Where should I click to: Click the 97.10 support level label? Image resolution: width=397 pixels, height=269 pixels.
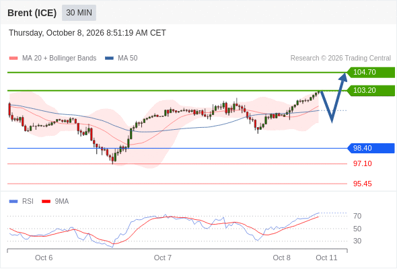click(362, 163)
